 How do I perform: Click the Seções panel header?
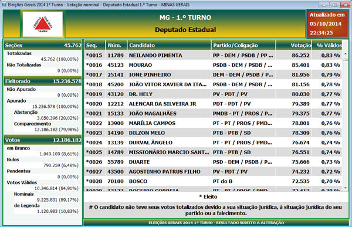pyautogui.click(x=43, y=45)
